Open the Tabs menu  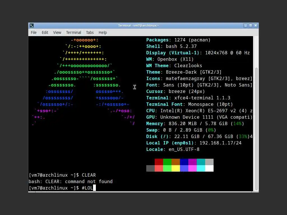(x=90, y=32)
